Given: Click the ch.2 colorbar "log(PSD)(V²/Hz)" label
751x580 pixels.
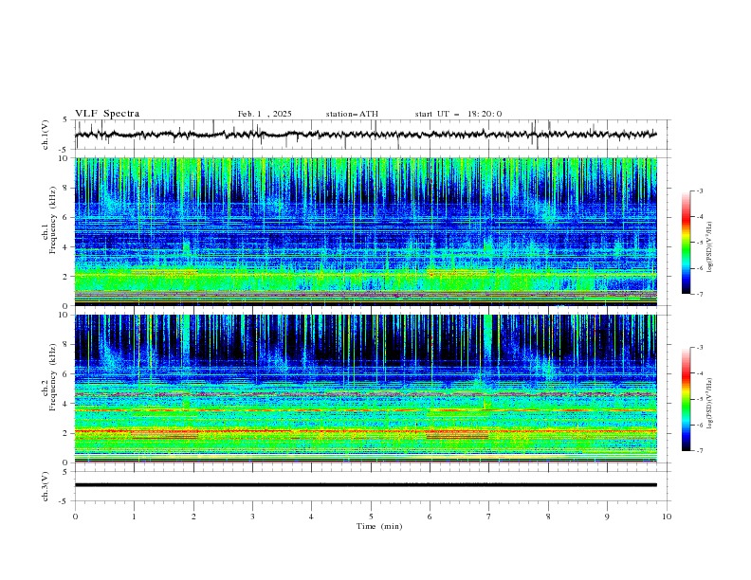Looking at the screenshot, I should pos(710,403).
